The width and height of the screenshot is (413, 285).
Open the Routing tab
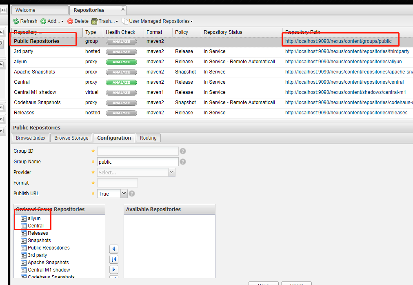(x=148, y=138)
